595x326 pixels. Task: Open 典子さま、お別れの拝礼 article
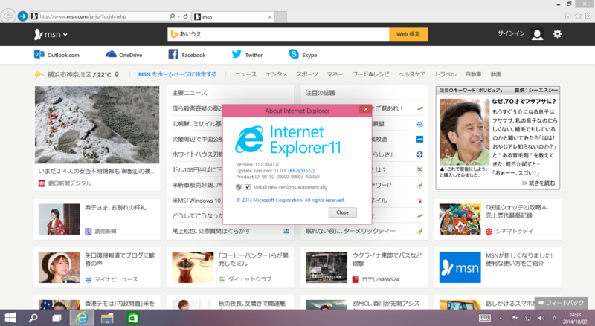point(115,208)
